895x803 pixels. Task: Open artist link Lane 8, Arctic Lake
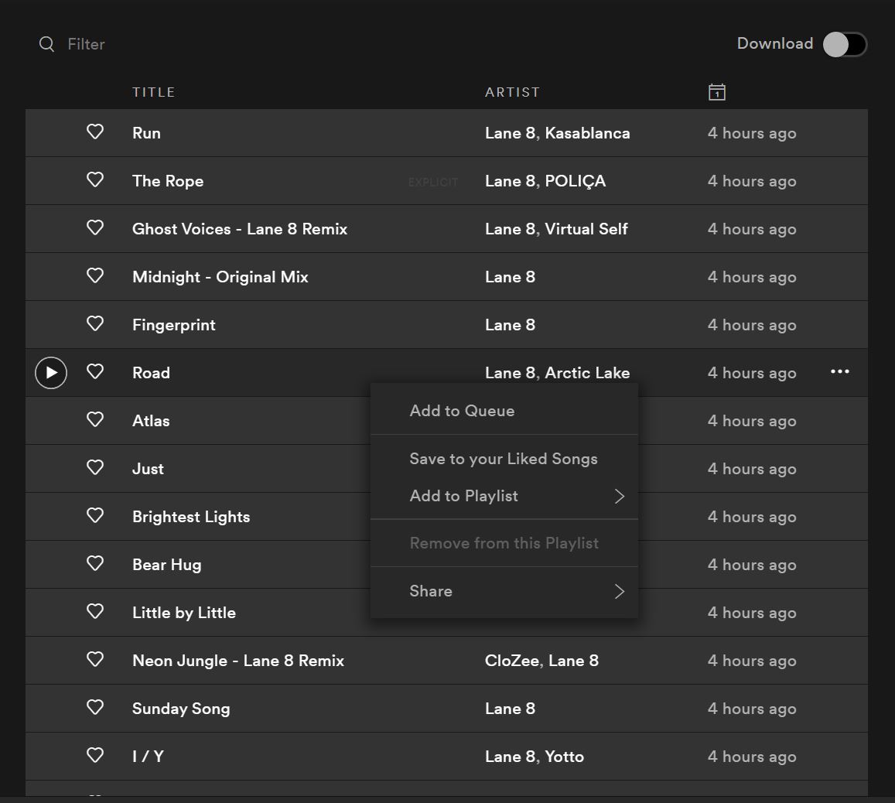[x=557, y=373]
